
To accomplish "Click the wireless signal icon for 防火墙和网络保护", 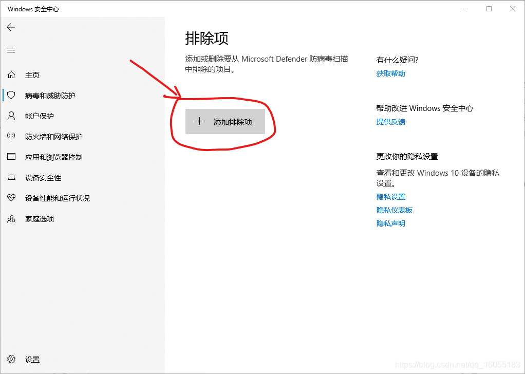I will (11, 136).
